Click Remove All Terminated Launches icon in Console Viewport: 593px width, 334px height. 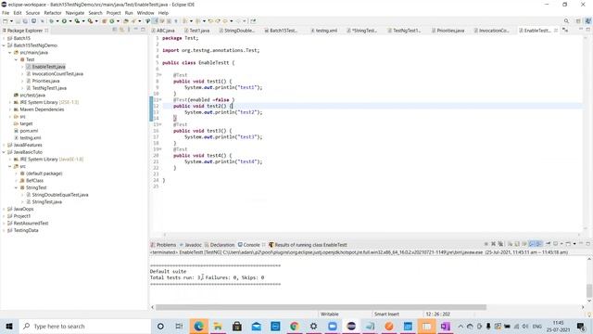click(500, 244)
